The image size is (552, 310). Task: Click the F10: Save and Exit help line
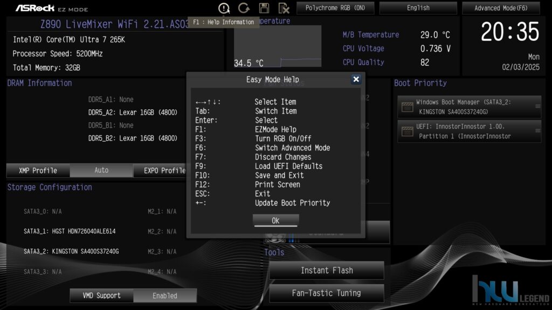249,175
